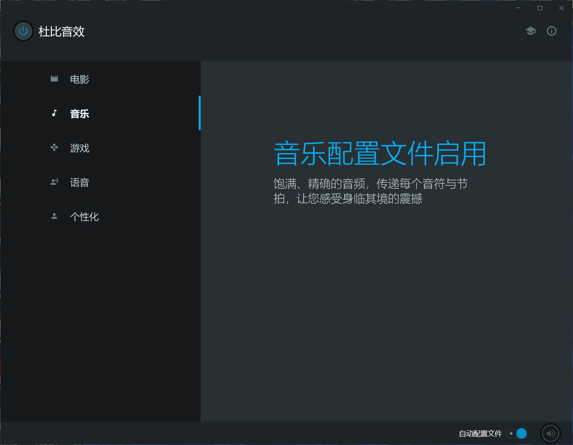Image resolution: width=573 pixels, height=445 pixels.
Task: Click the personalization person icon
Action: (54, 216)
